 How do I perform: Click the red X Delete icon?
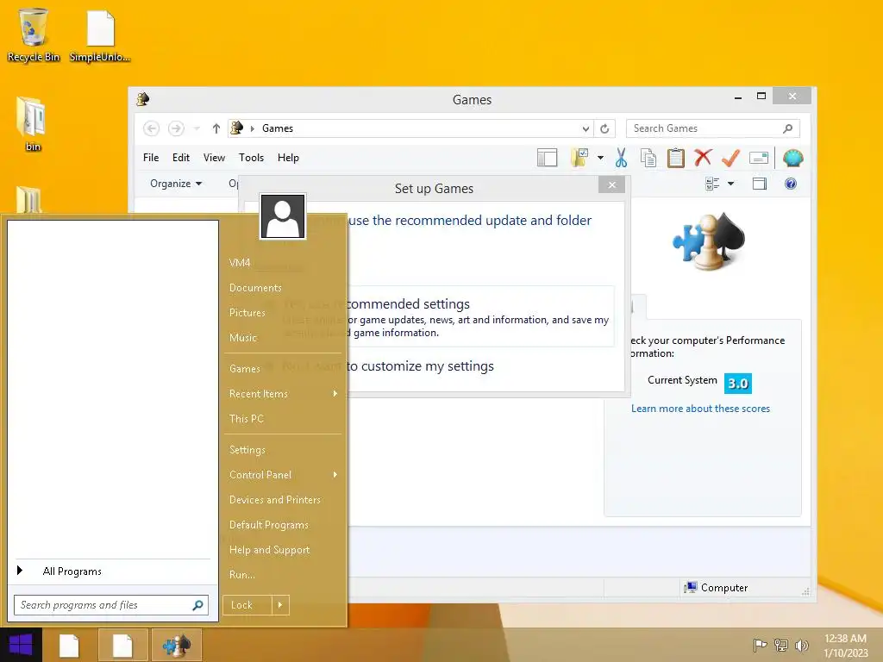coord(703,158)
